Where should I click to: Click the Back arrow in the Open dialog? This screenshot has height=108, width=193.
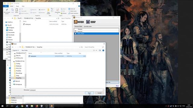point(13,47)
